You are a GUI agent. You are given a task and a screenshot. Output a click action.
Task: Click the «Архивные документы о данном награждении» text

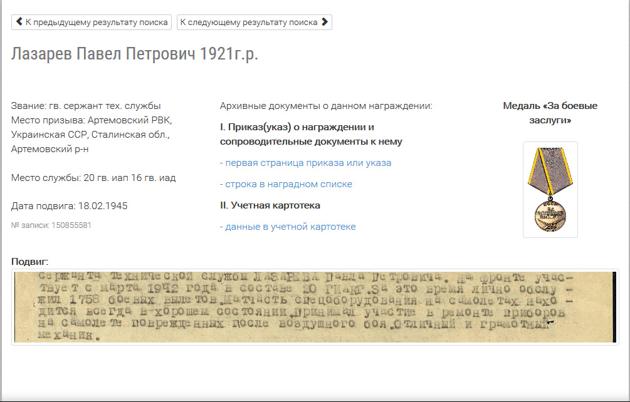tap(326, 106)
